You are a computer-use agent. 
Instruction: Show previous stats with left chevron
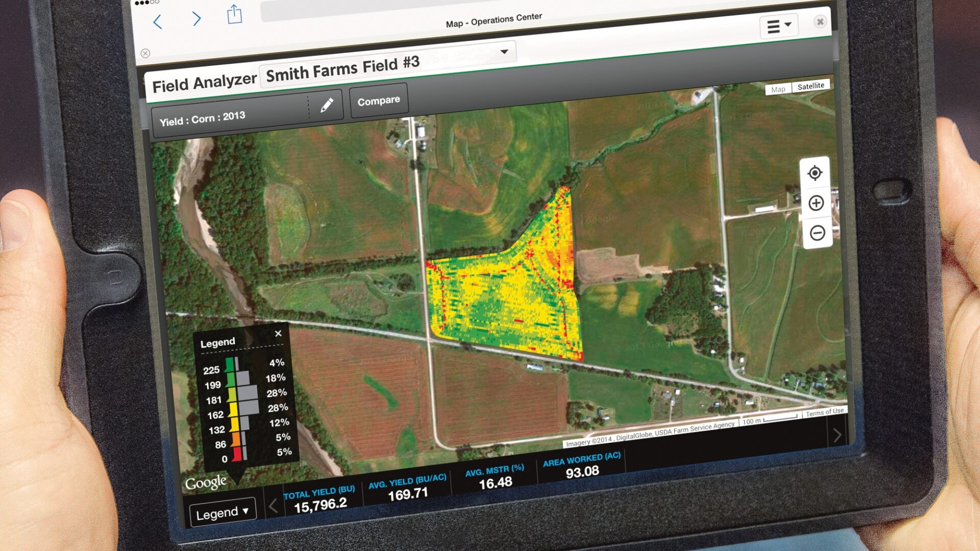pos(273,506)
